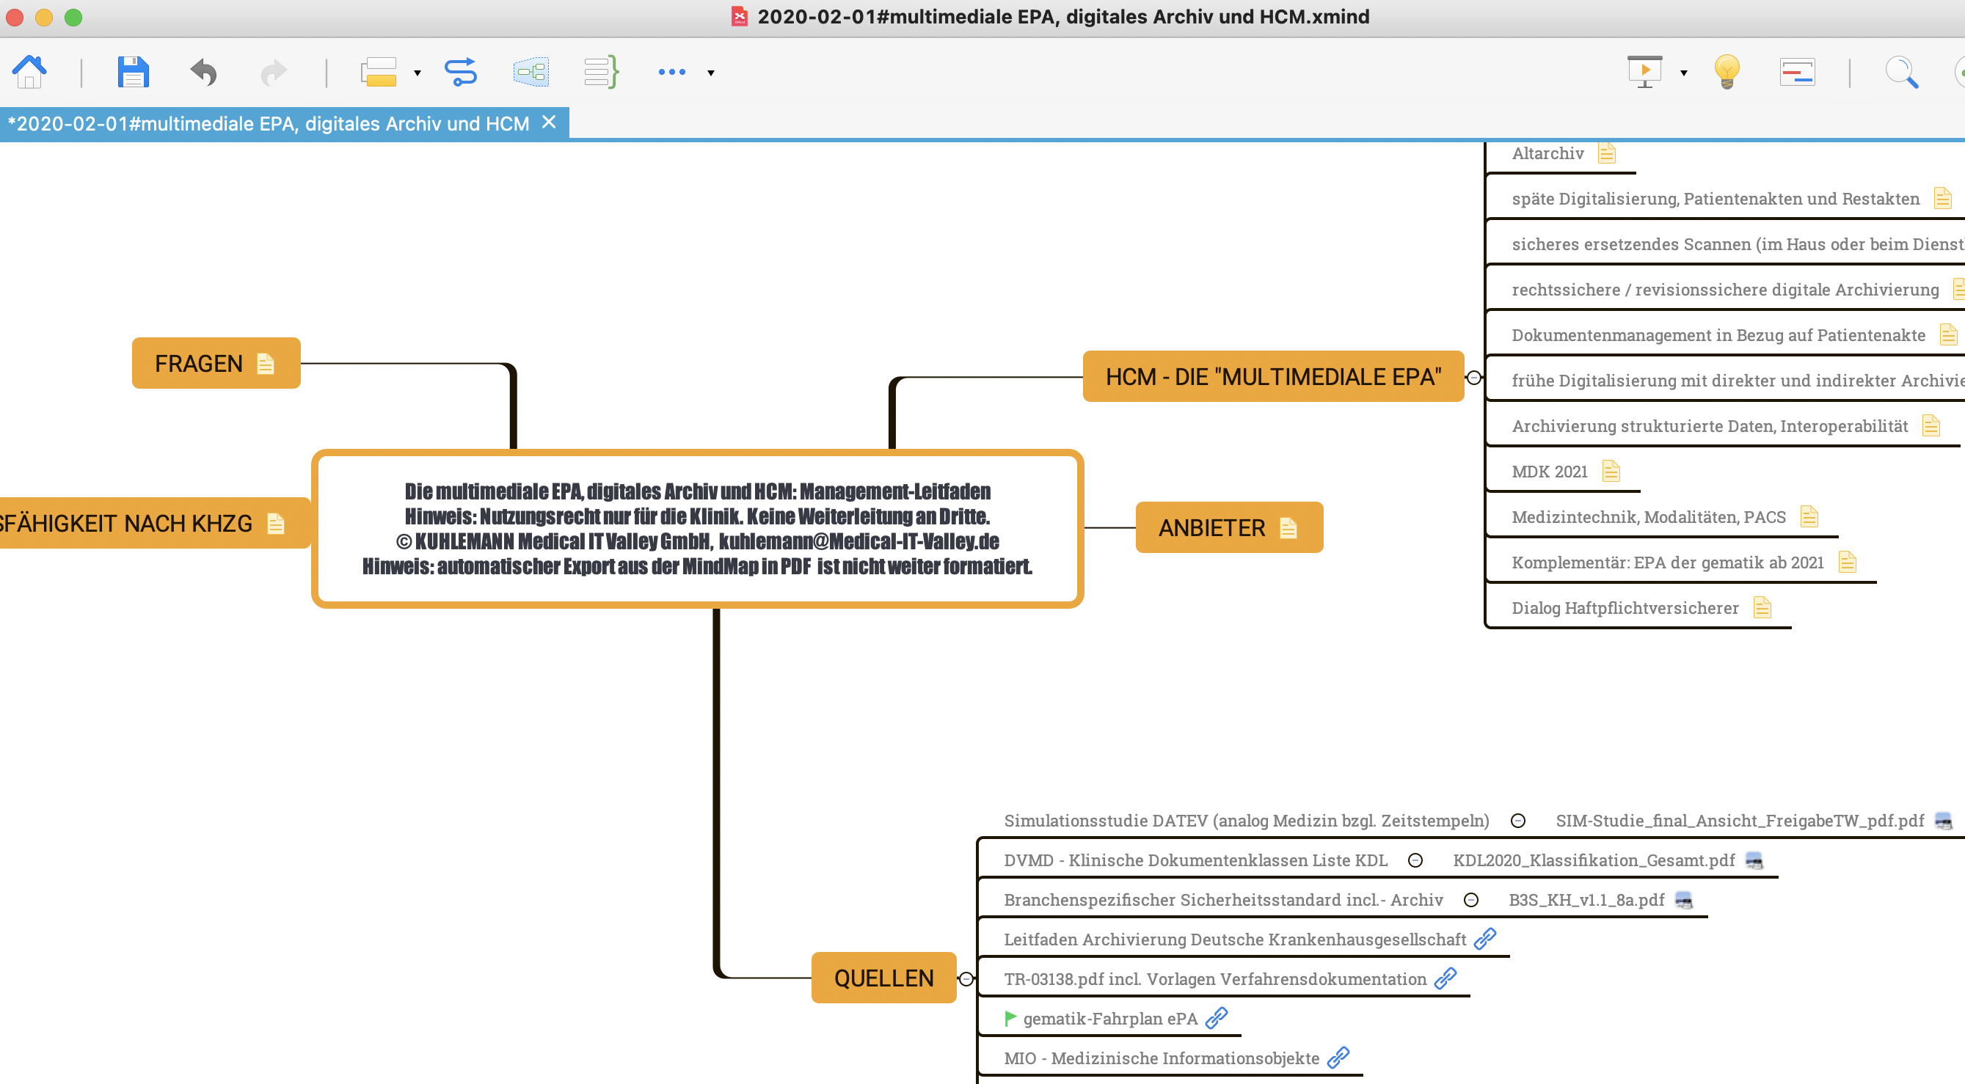Add a boundary using the toolbar icon
The height and width of the screenshot is (1084, 1965).
(x=531, y=73)
